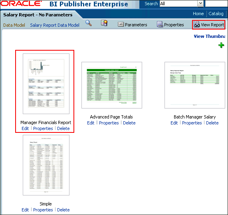
Task: Click View Report
Action: pos(209,25)
